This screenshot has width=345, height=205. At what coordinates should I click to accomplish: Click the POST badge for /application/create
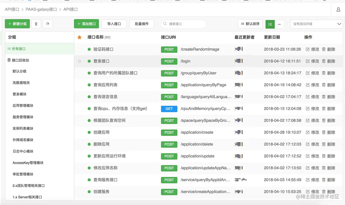[169, 132]
